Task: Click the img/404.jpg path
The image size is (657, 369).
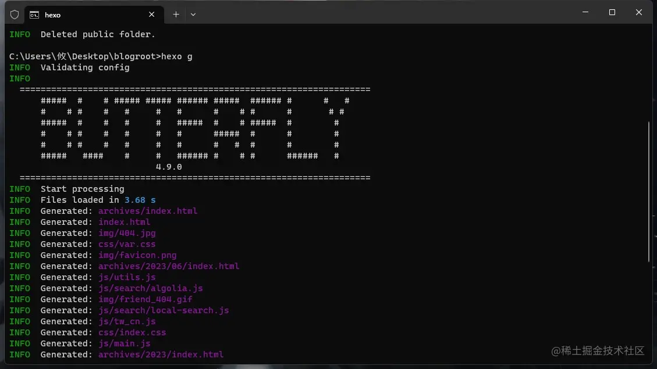Action: coord(127,233)
